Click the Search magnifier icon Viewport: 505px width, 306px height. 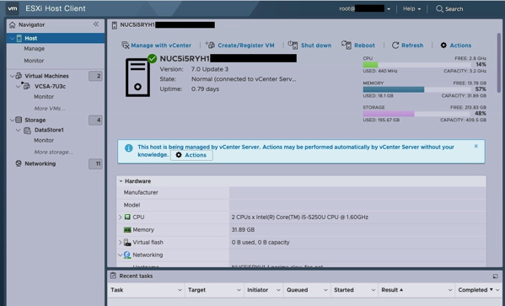pyautogui.click(x=439, y=8)
